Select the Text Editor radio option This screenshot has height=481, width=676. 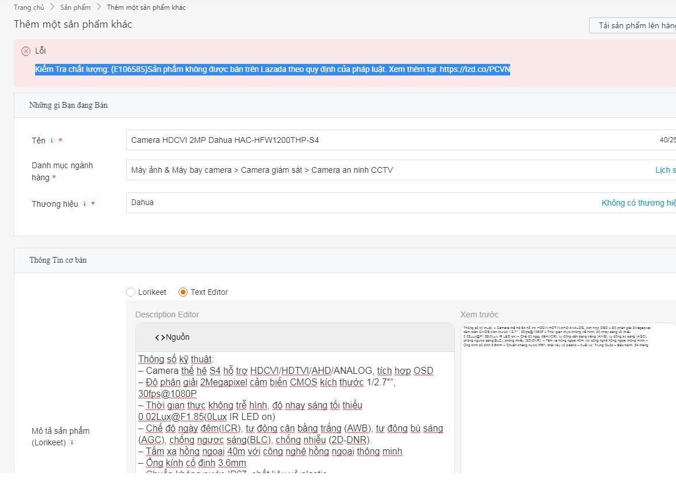(x=183, y=292)
